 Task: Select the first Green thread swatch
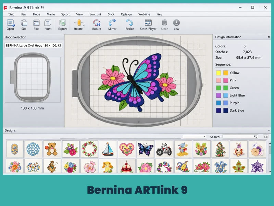(x=219, y=88)
